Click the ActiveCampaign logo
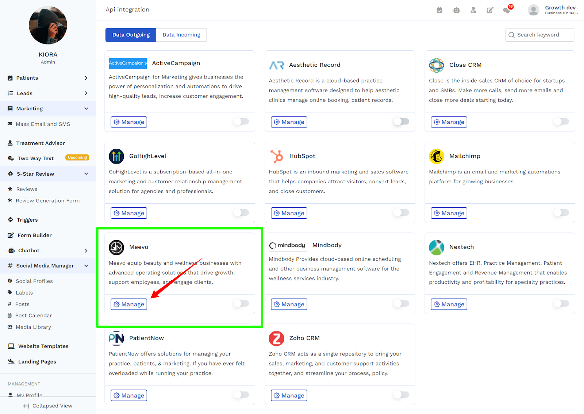Screen dimensions: 584x414 [128, 63]
